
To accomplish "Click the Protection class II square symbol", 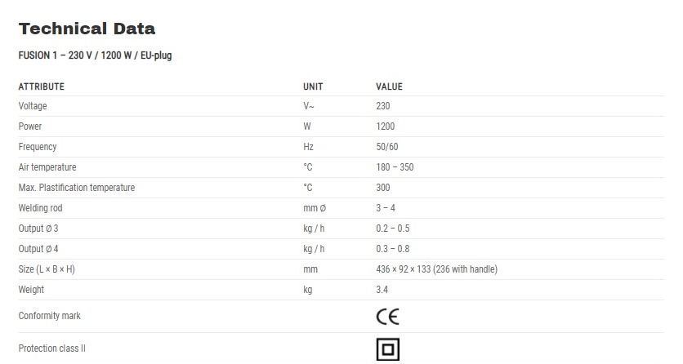I will pos(388,349).
